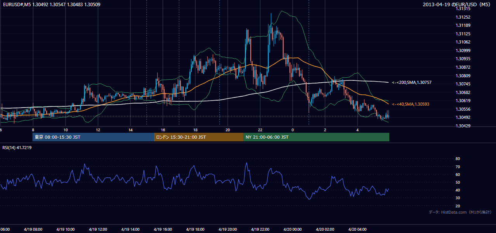Image resolution: width=496 pixels, height=233 pixels.
Task: Click price axis label 1.30745
Action: tap(463, 84)
